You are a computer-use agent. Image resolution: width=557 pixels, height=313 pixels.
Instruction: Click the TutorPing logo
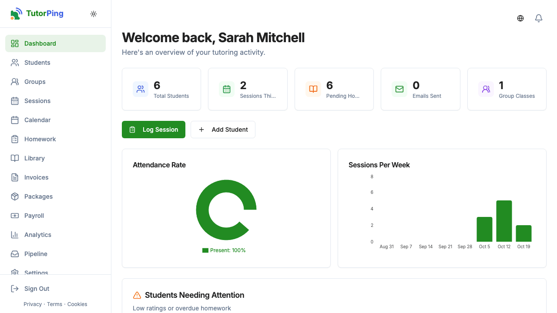click(37, 13)
